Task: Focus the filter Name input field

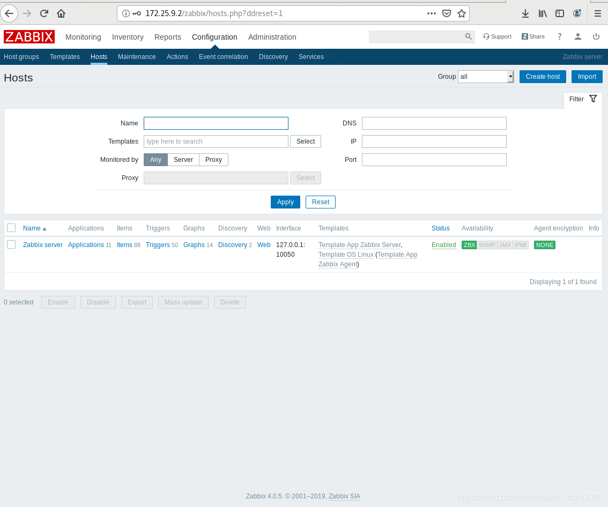Action: [x=216, y=123]
